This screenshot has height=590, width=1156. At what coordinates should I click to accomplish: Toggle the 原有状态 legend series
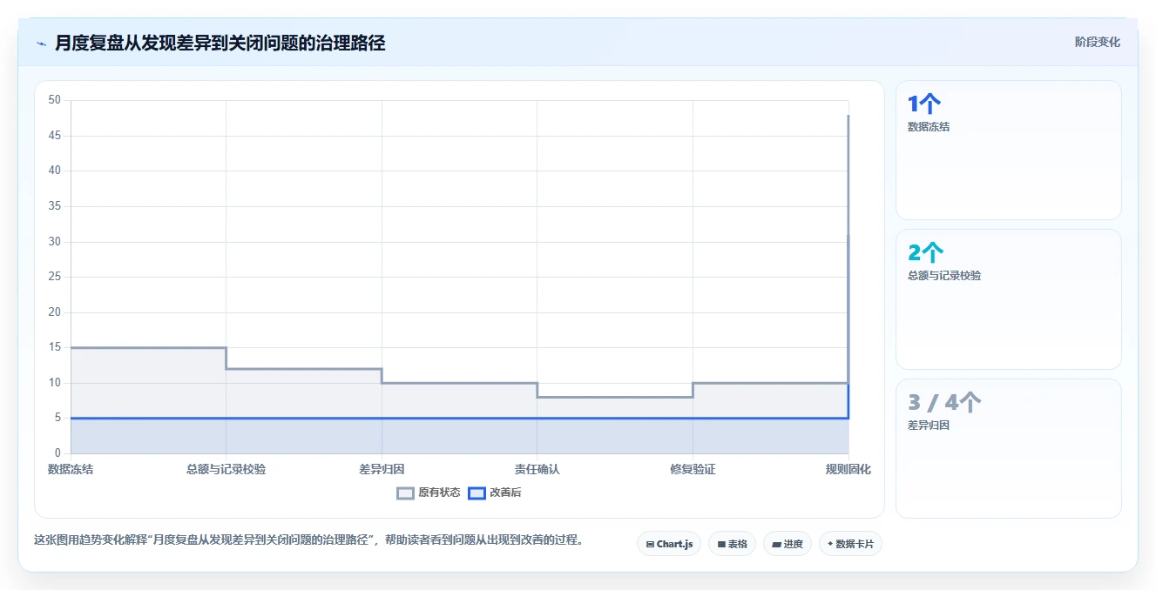click(x=429, y=493)
